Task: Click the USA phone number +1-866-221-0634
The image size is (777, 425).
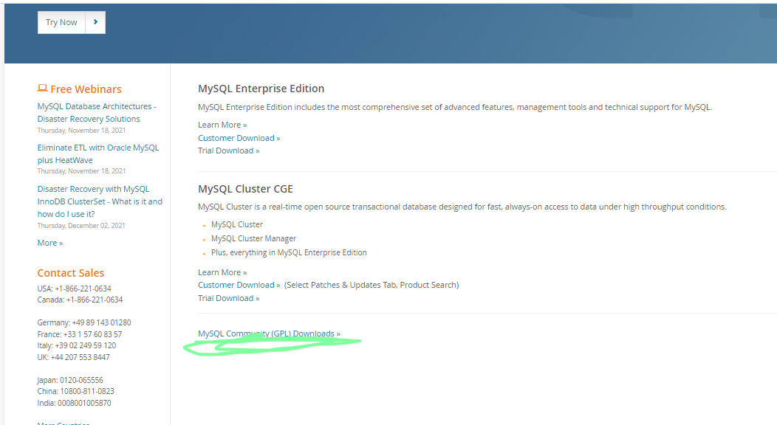Action: click(83, 288)
